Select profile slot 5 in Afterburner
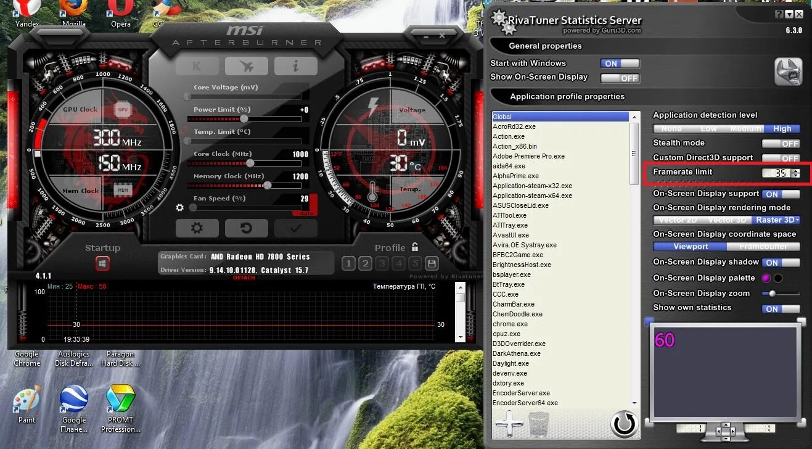The width and height of the screenshot is (812, 449). coord(415,264)
